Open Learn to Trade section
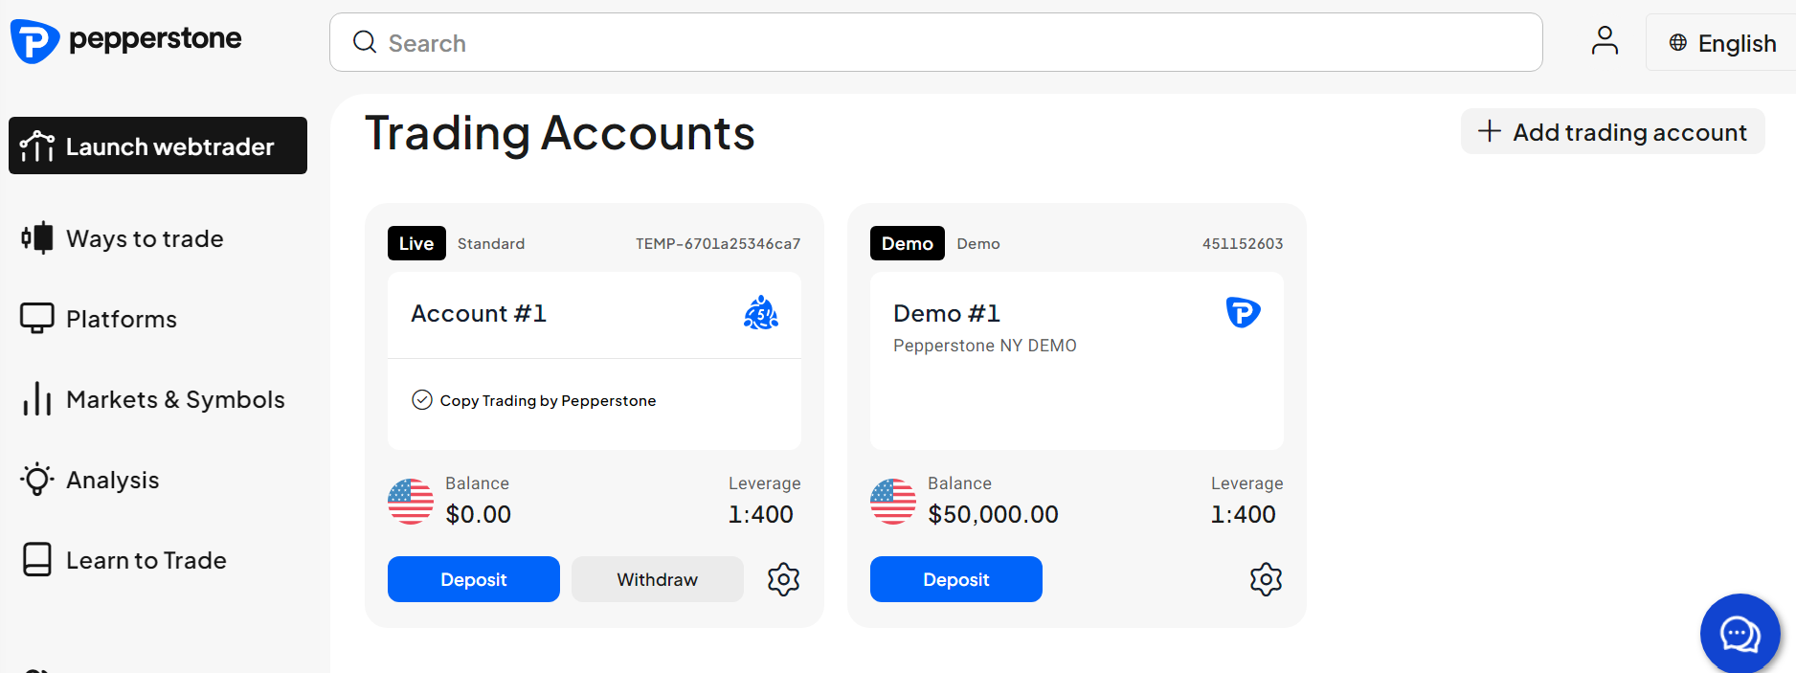Image resolution: width=1796 pixels, height=673 pixels. point(146,560)
